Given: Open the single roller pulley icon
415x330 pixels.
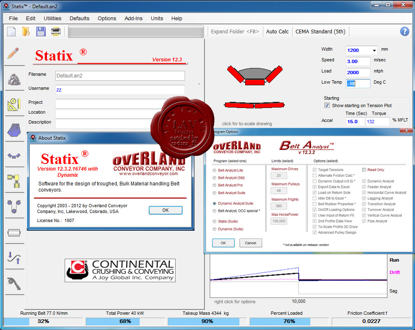Looking at the screenshot, I should pyautogui.click(x=14, y=233).
